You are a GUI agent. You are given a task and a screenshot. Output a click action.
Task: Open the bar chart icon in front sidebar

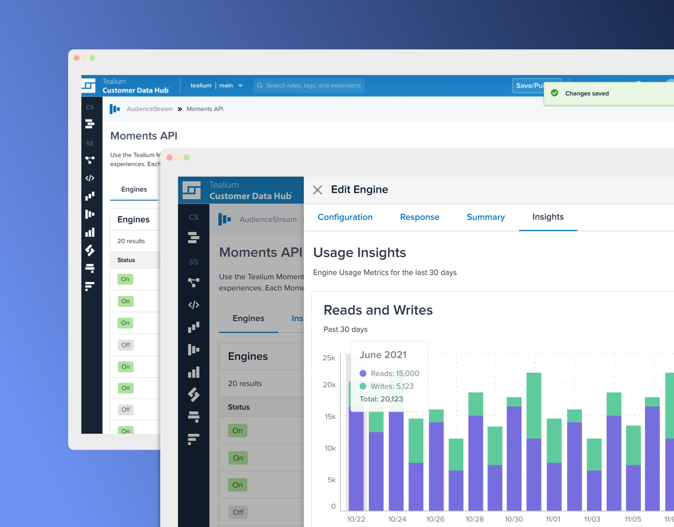[x=194, y=372]
